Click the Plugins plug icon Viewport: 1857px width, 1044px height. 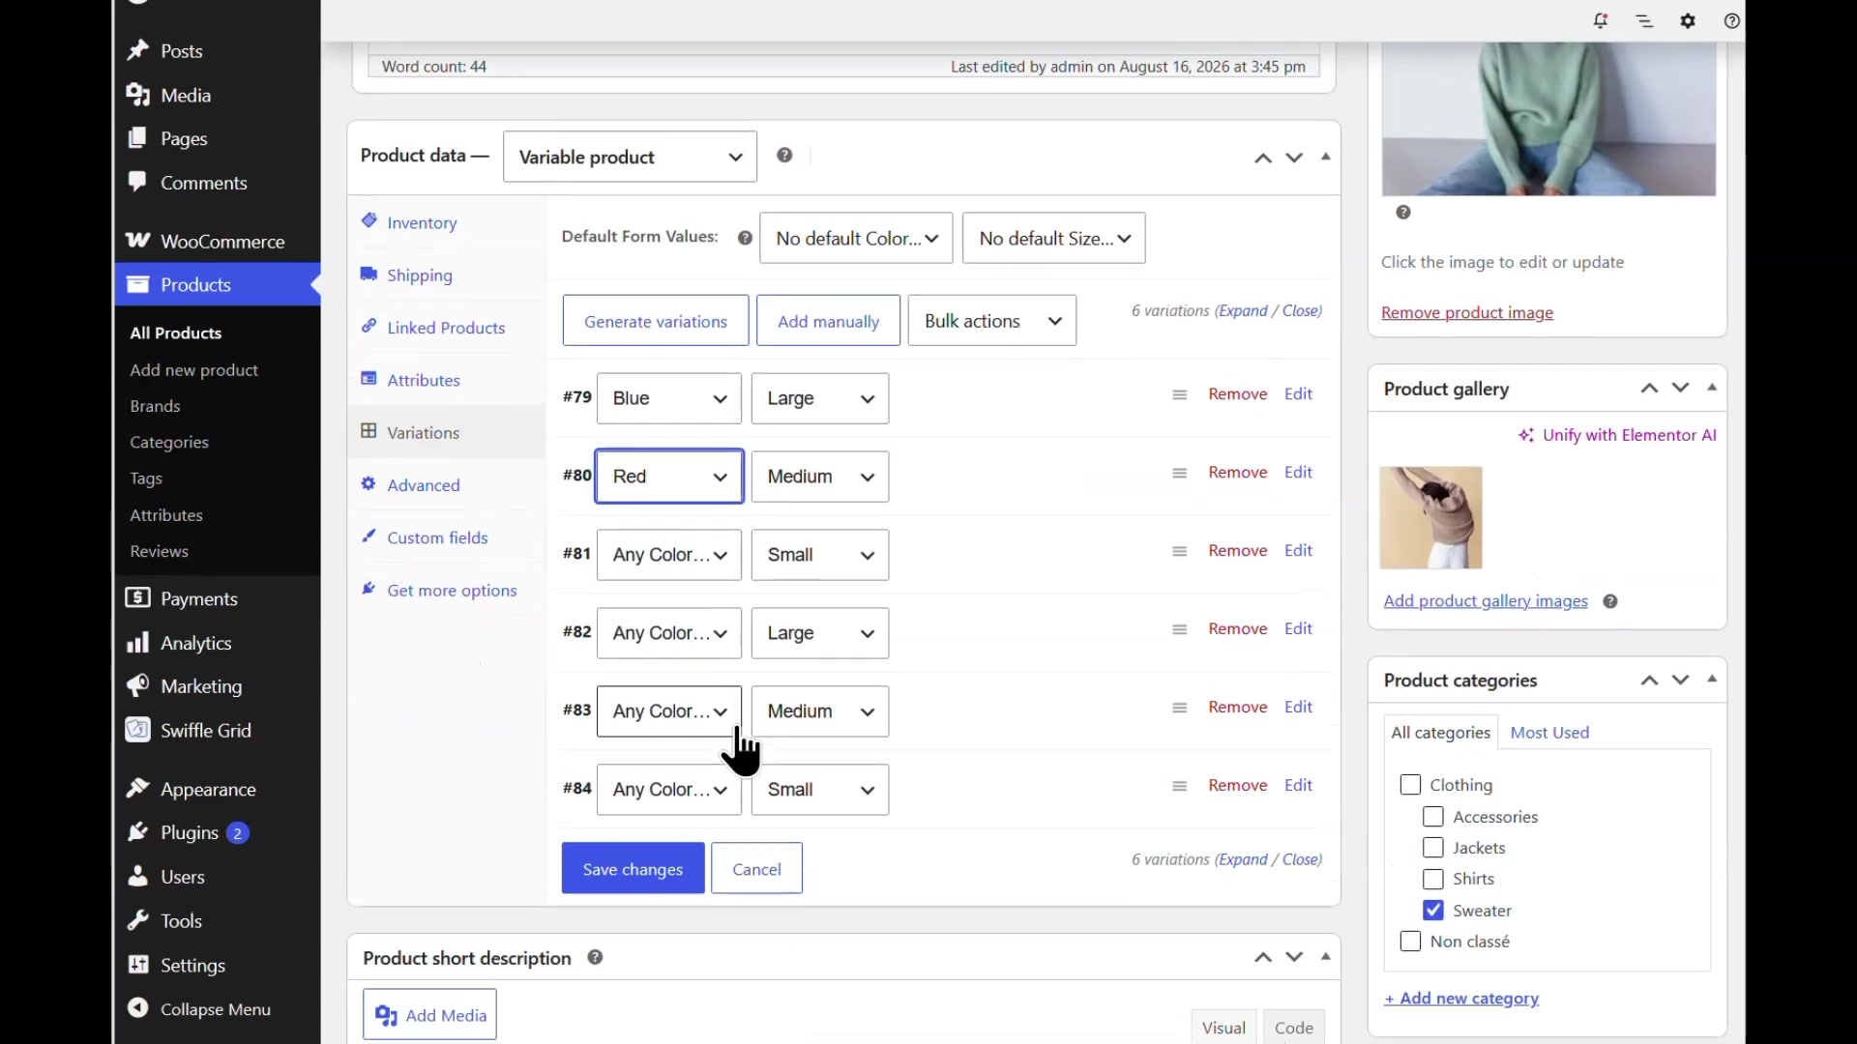tap(137, 832)
